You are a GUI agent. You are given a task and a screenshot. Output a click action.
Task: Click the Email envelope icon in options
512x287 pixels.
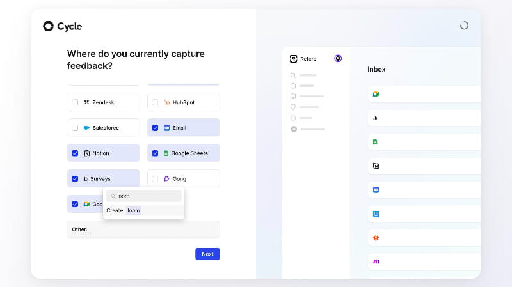[x=166, y=127]
